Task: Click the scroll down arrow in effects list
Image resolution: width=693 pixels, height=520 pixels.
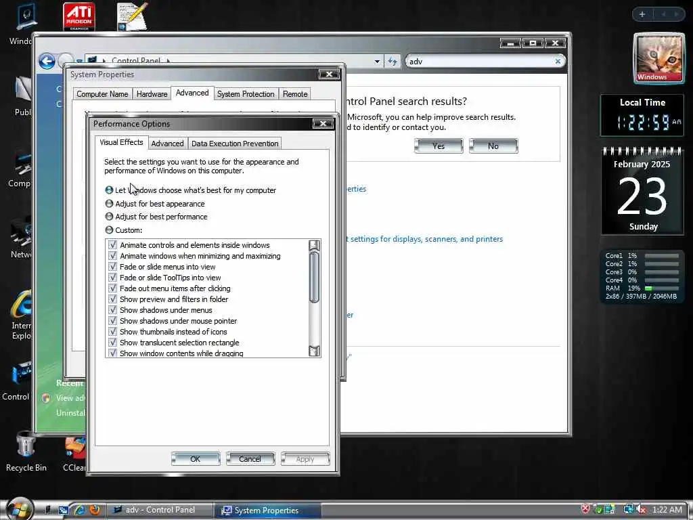Action: click(314, 351)
